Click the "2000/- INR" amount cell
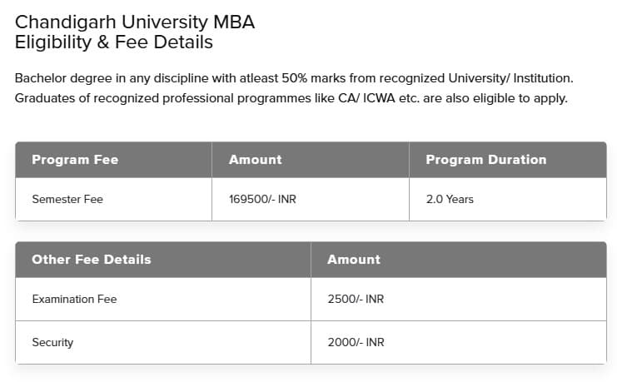 (x=356, y=342)
